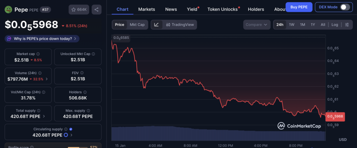Image resolution: width=357 pixels, height=148 pixels.
Task: Click Market cap info icon
Action: click(38, 54)
